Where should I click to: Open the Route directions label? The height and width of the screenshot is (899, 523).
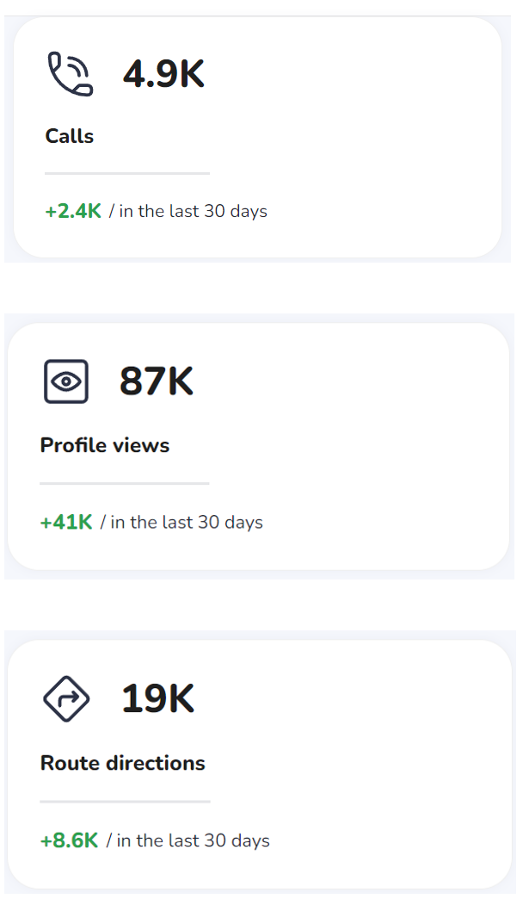[123, 763]
